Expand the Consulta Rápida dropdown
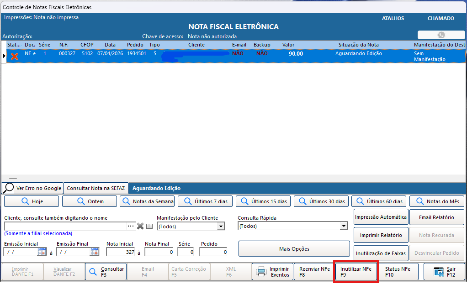 tap(344, 226)
